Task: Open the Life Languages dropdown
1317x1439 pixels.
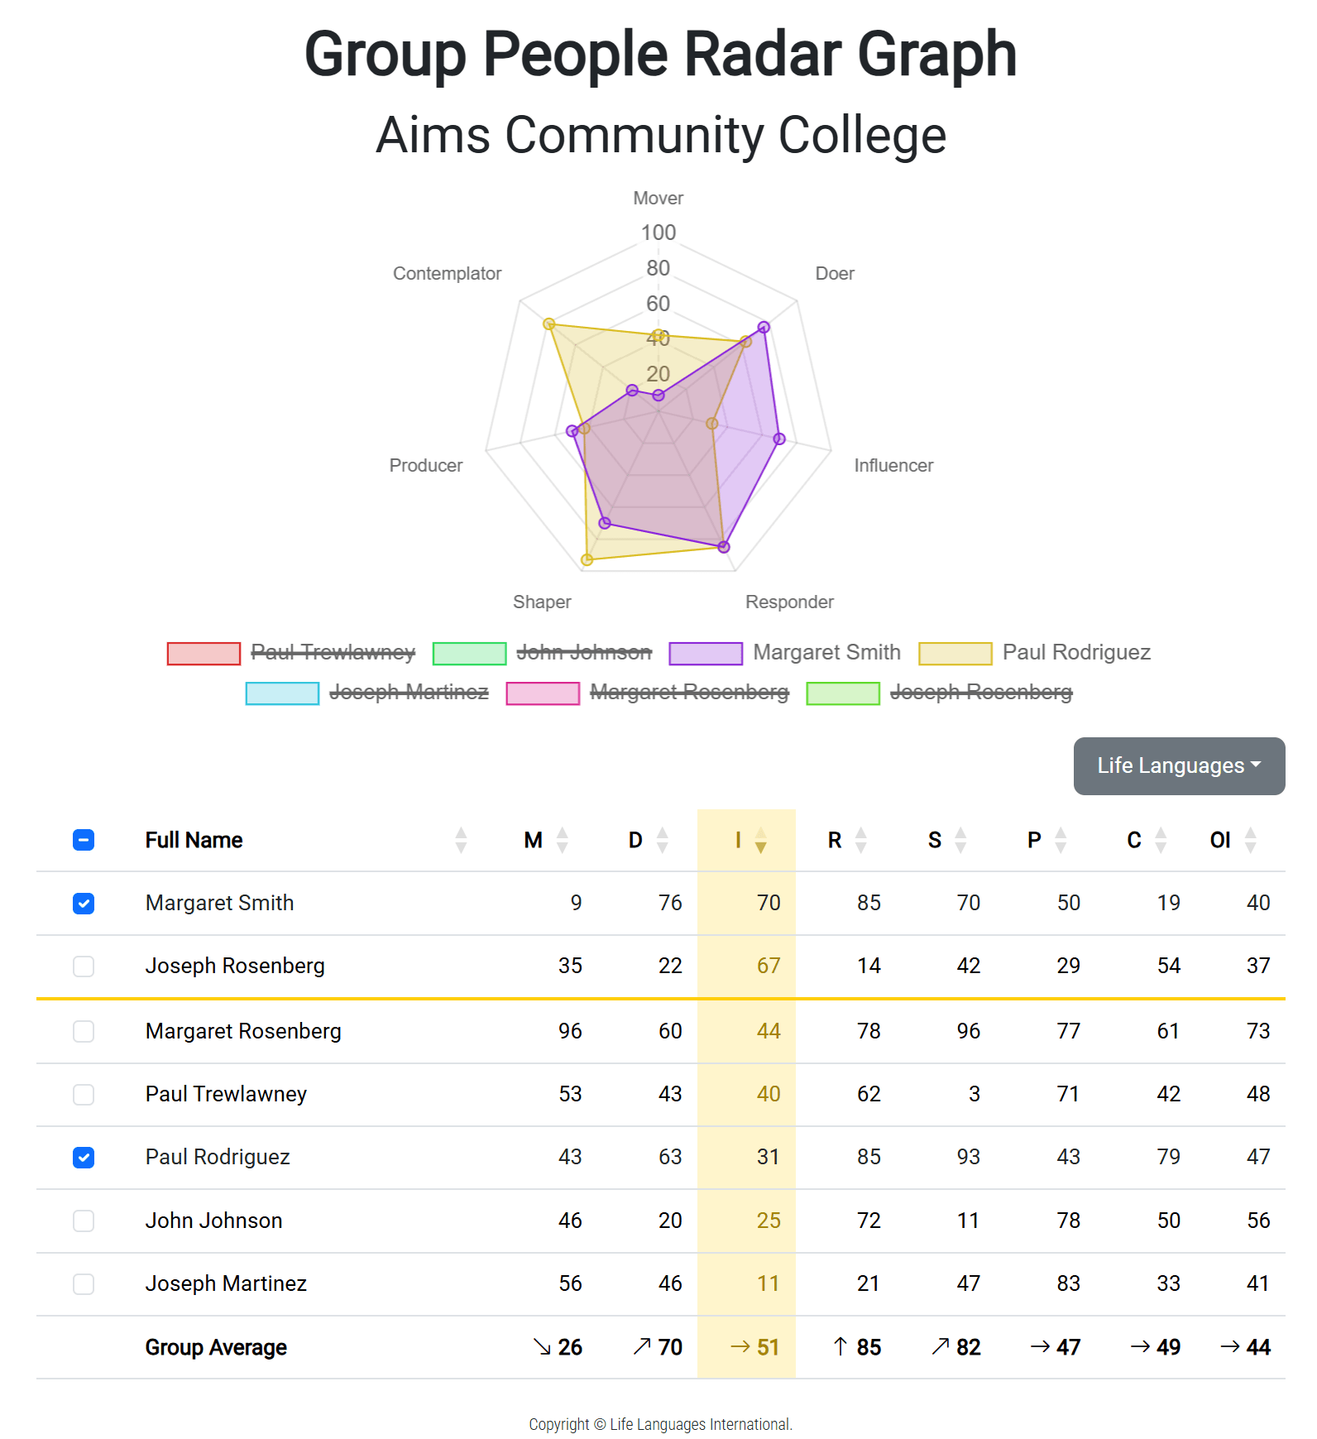Action: click(1178, 766)
